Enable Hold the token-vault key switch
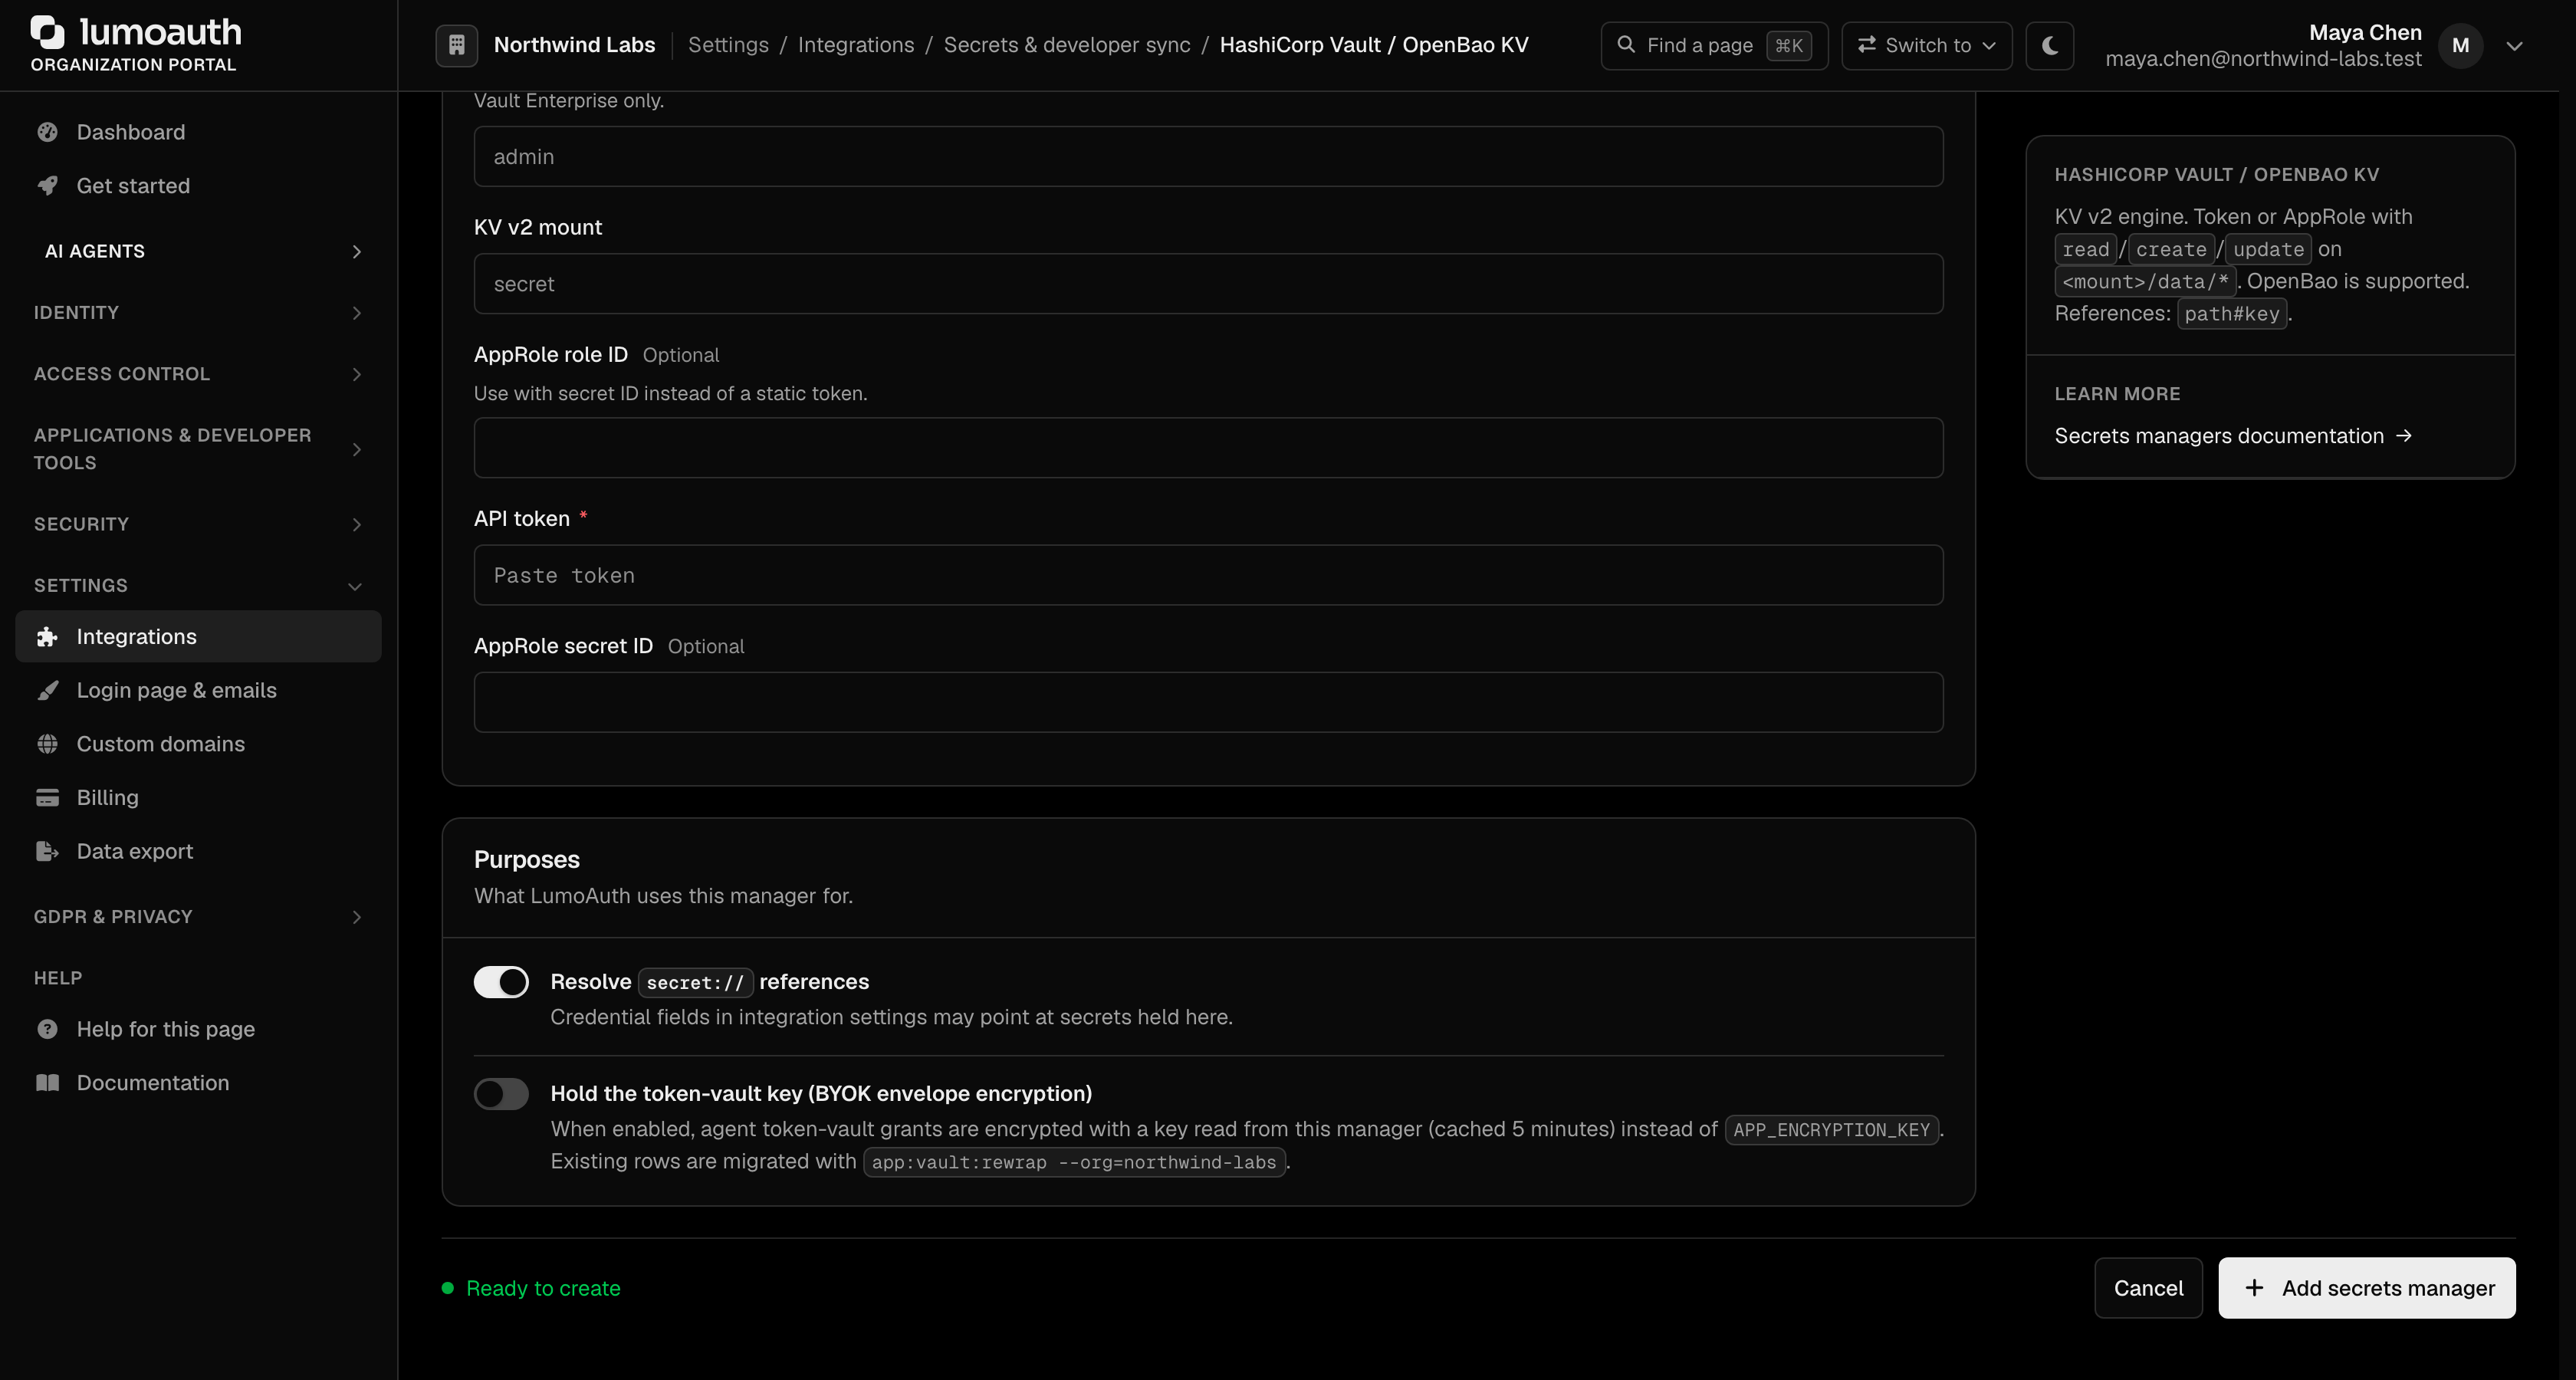 pyautogui.click(x=501, y=1094)
